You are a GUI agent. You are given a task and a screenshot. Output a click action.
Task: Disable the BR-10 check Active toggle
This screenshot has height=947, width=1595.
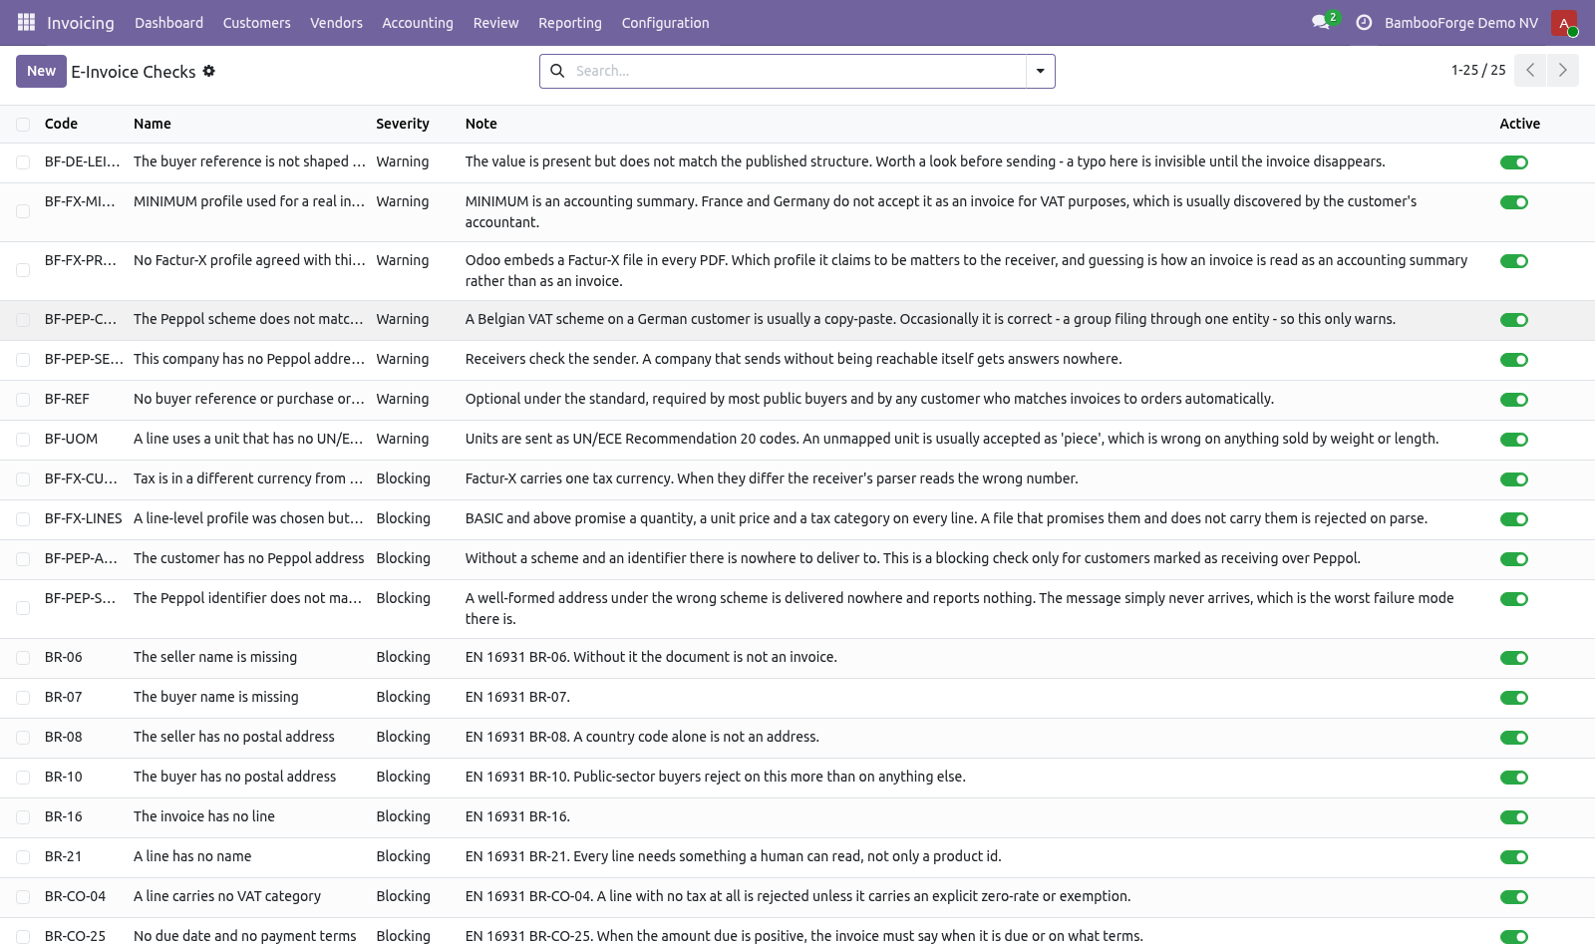click(1514, 778)
